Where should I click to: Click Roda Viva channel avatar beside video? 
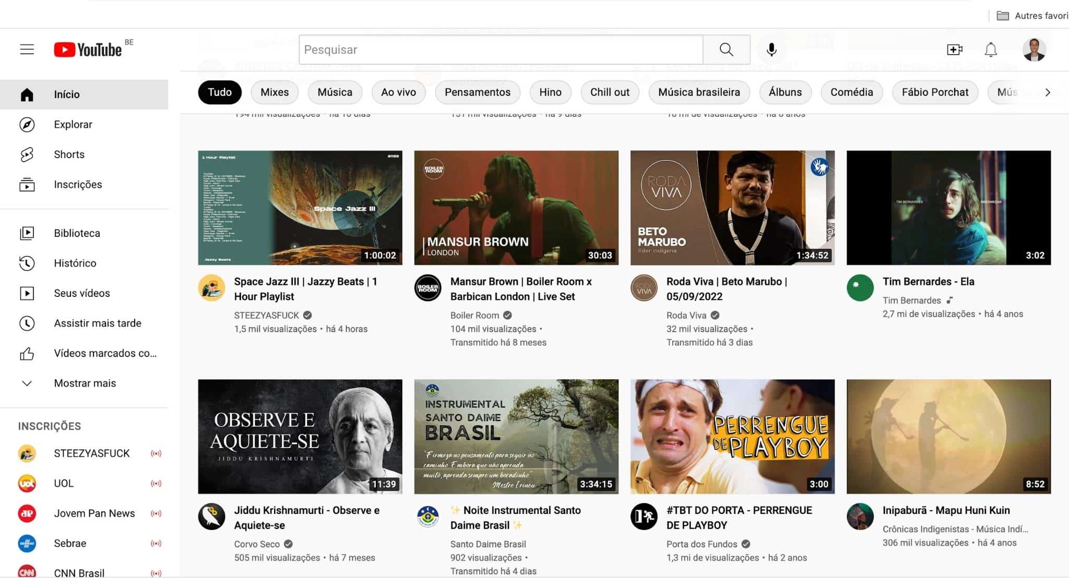[644, 288]
